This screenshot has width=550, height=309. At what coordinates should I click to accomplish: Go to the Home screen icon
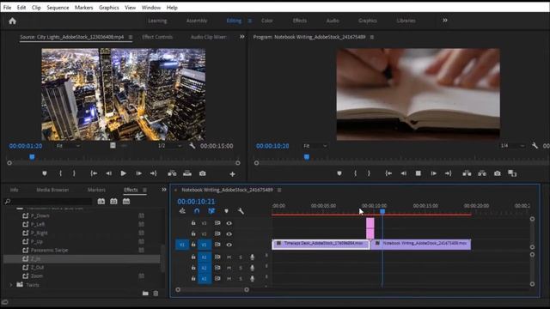coord(13,21)
